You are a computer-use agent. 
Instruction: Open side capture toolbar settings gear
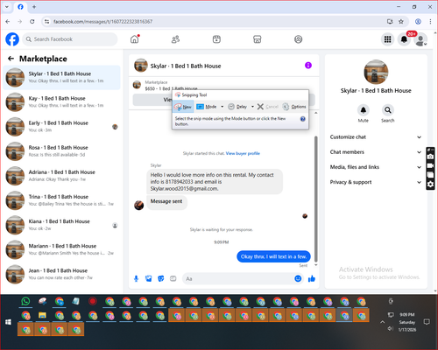tap(430, 185)
